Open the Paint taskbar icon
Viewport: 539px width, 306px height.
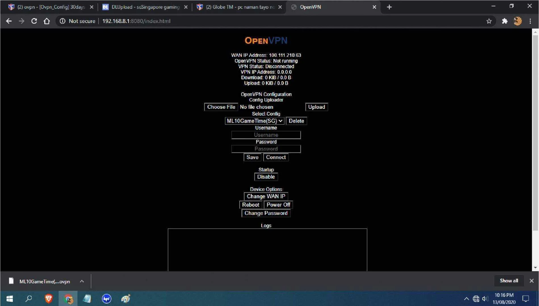coord(125,299)
